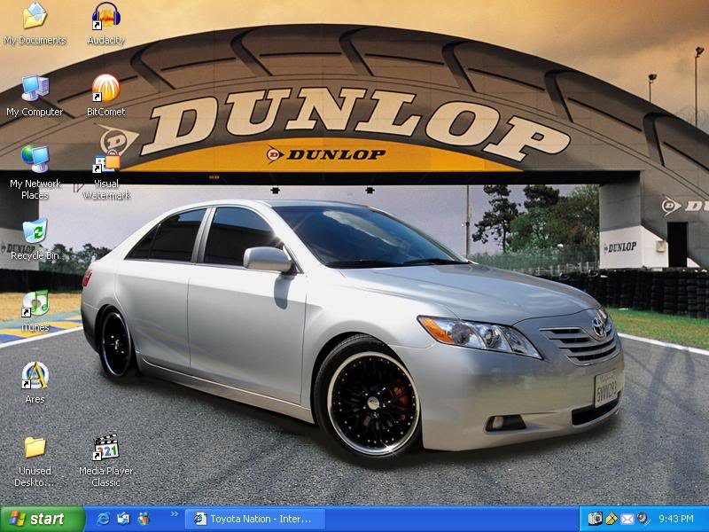Click the yellow diamond tray icon

612,519
